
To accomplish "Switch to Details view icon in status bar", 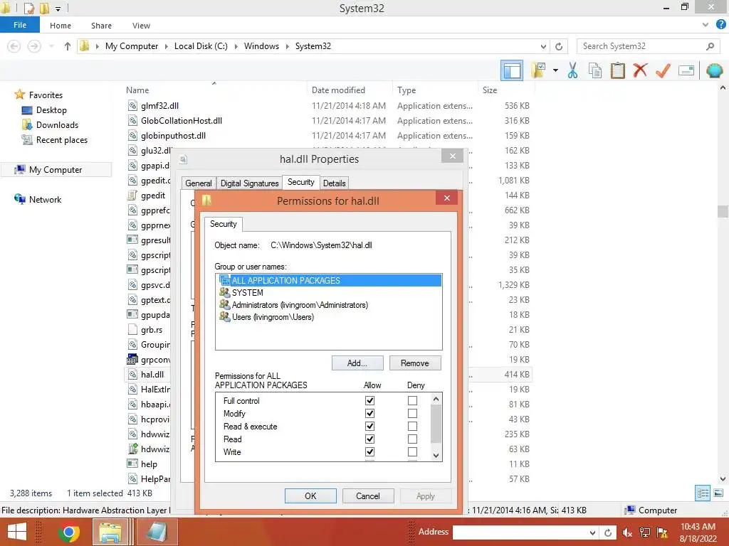I will click(703, 493).
